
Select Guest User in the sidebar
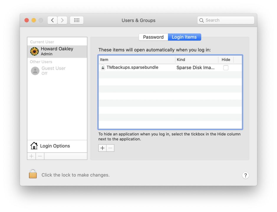(53, 71)
